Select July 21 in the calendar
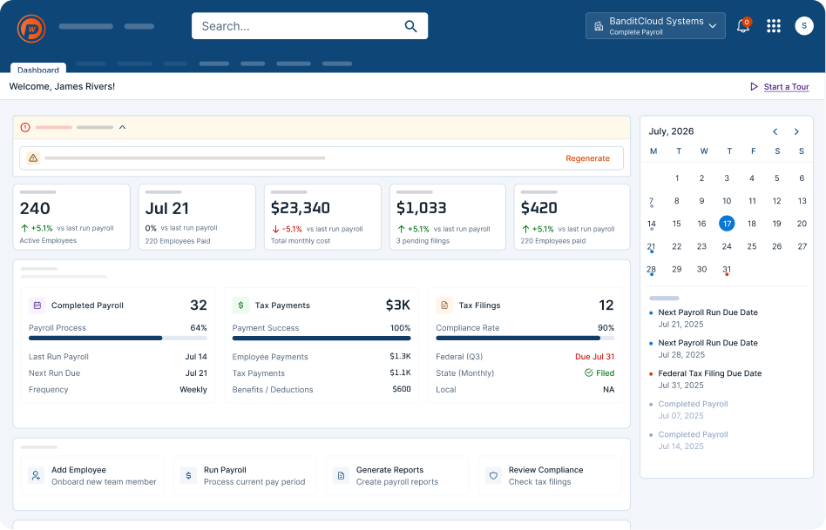 pyautogui.click(x=651, y=247)
